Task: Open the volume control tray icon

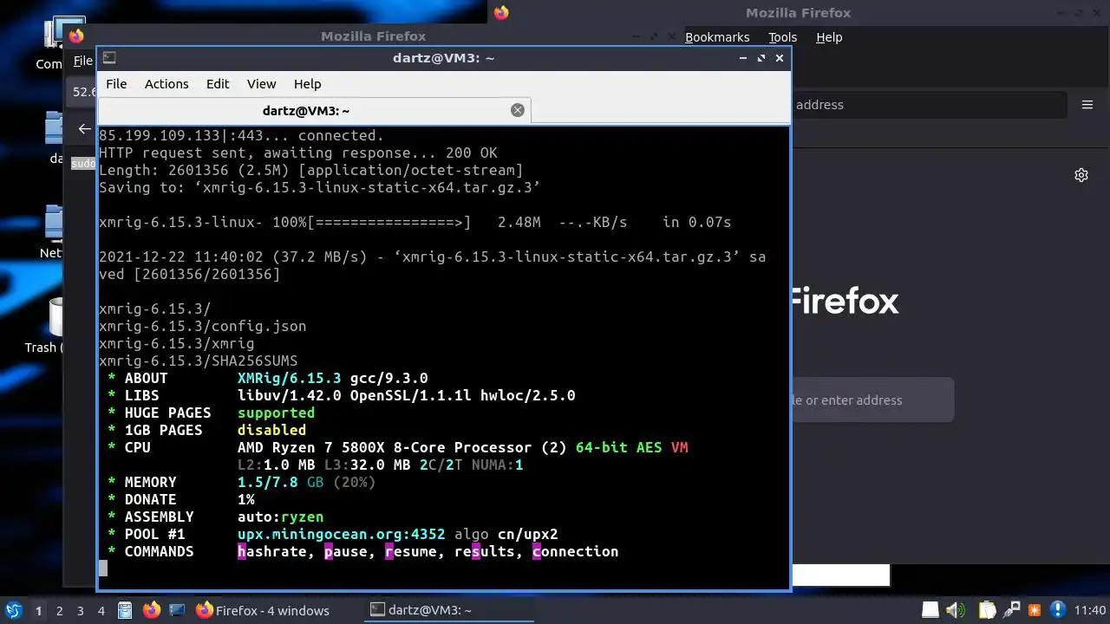Action: [x=955, y=610]
